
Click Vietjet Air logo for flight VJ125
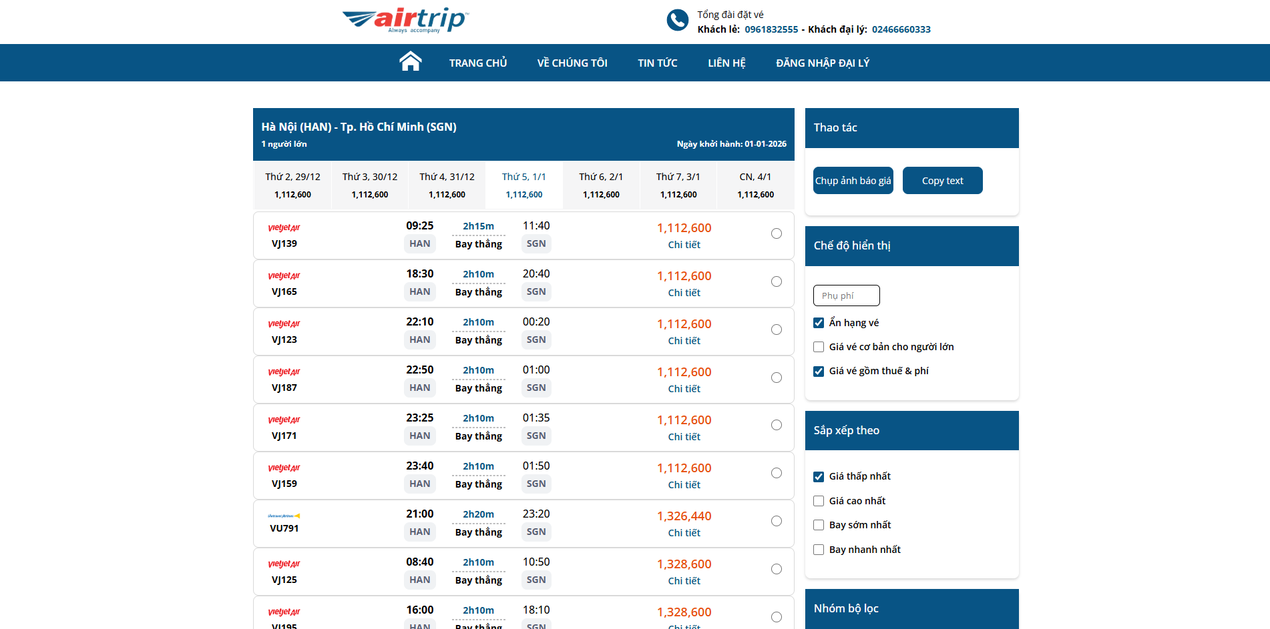pos(284,564)
